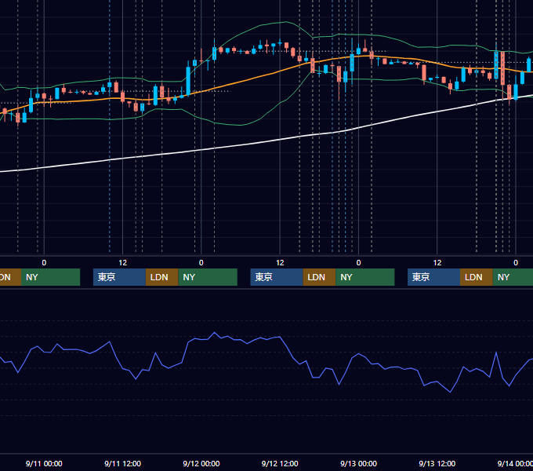Select the NY session block spanning 9/13 00:00
Image resolution: width=533 pixels, height=471 pixels.
coord(365,277)
